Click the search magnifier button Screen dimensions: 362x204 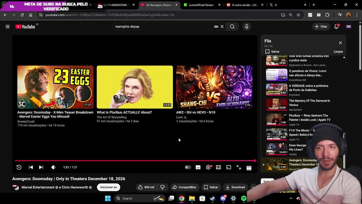click(x=232, y=27)
